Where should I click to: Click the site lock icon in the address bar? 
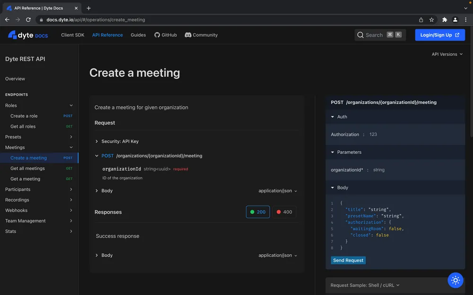[41, 19]
